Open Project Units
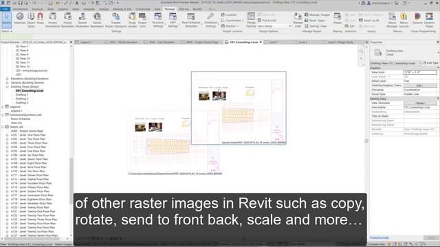 (x=142, y=20)
